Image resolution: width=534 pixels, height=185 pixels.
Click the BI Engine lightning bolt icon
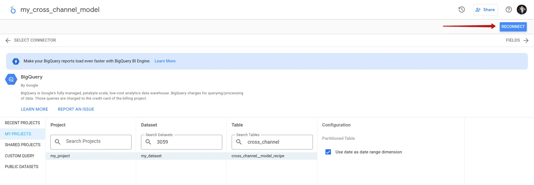16,61
